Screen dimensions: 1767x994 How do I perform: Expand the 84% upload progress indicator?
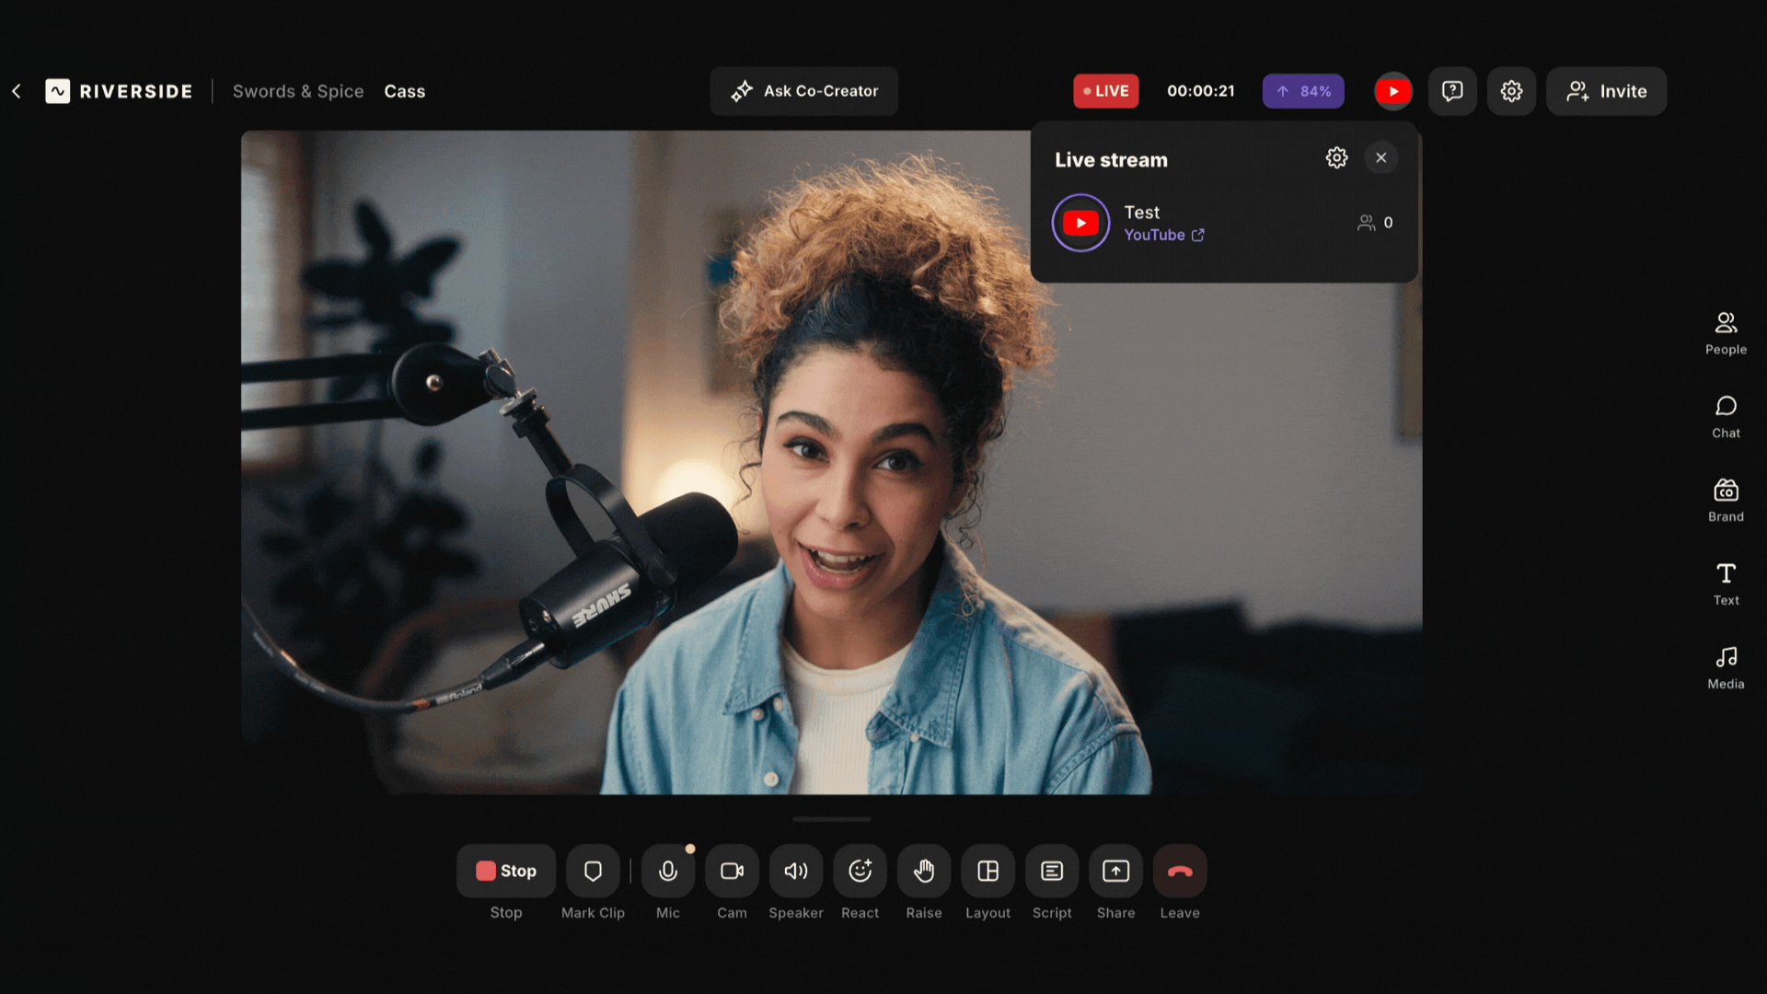(1303, 91)
